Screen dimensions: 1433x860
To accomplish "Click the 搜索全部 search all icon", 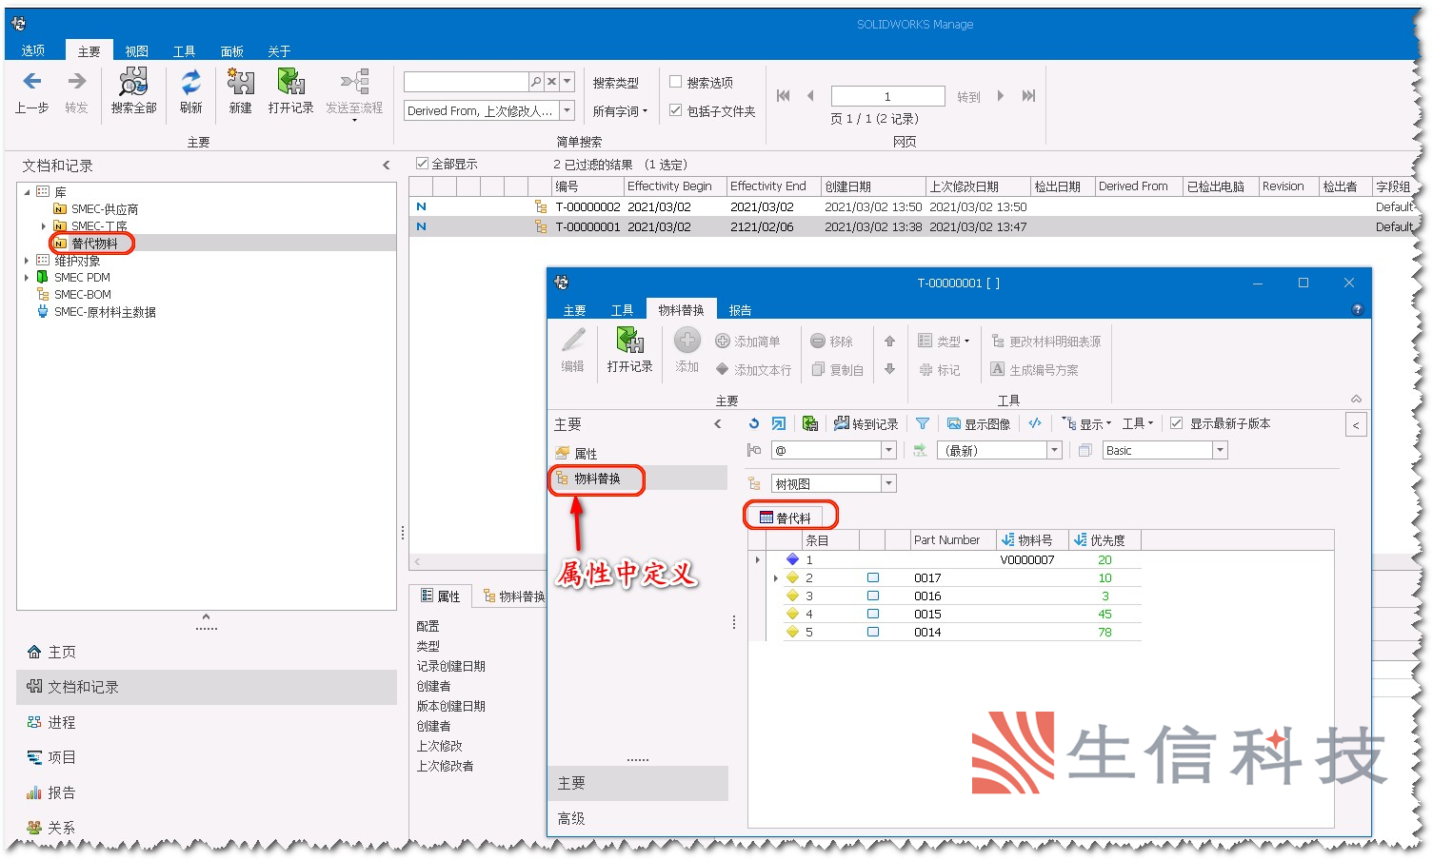I will 133,82.
